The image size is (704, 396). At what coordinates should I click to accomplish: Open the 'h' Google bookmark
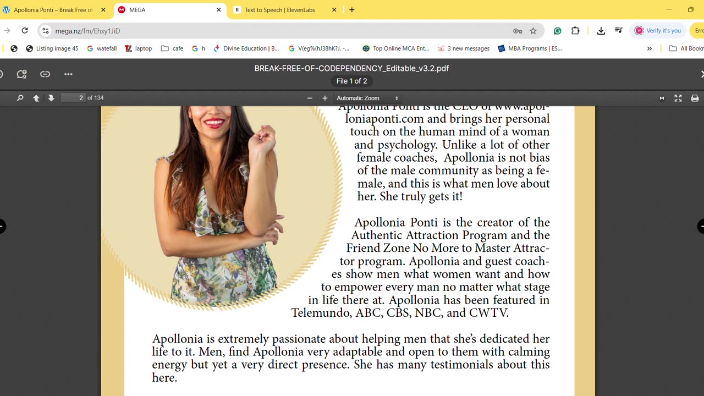pos(199,48)
